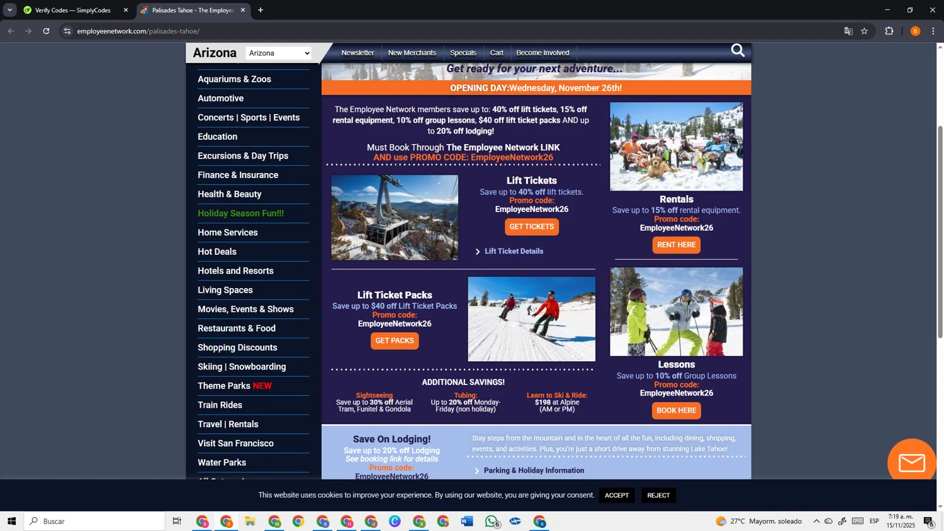Click the weather widget on taskbar
The width and height of the screenshot is (944, 531).
coord(759,521)
